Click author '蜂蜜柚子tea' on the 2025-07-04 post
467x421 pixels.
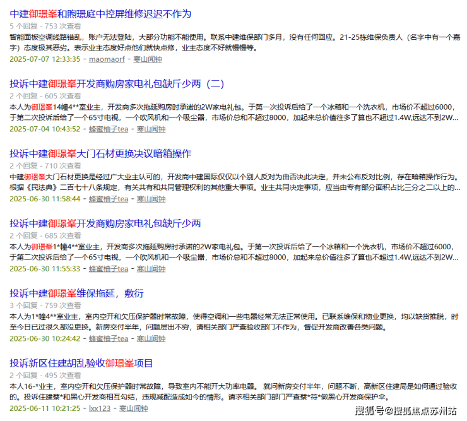pyautogui.click(x=109, y=129)
